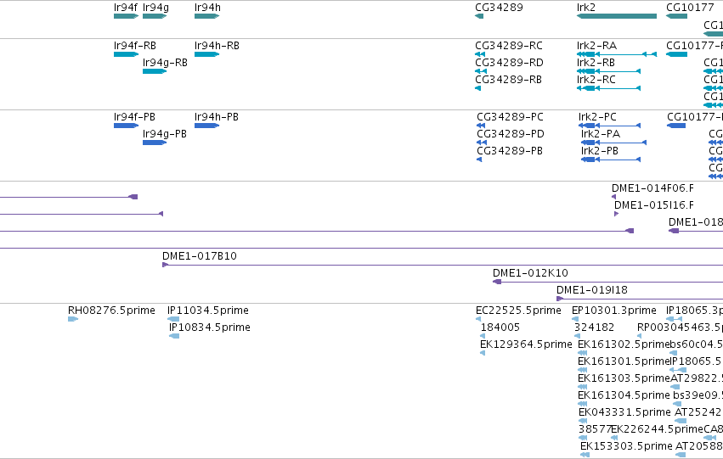This screenshot has width=723, height=459.
Task: Select protein CG34289-PC
Action: point(481,126)
